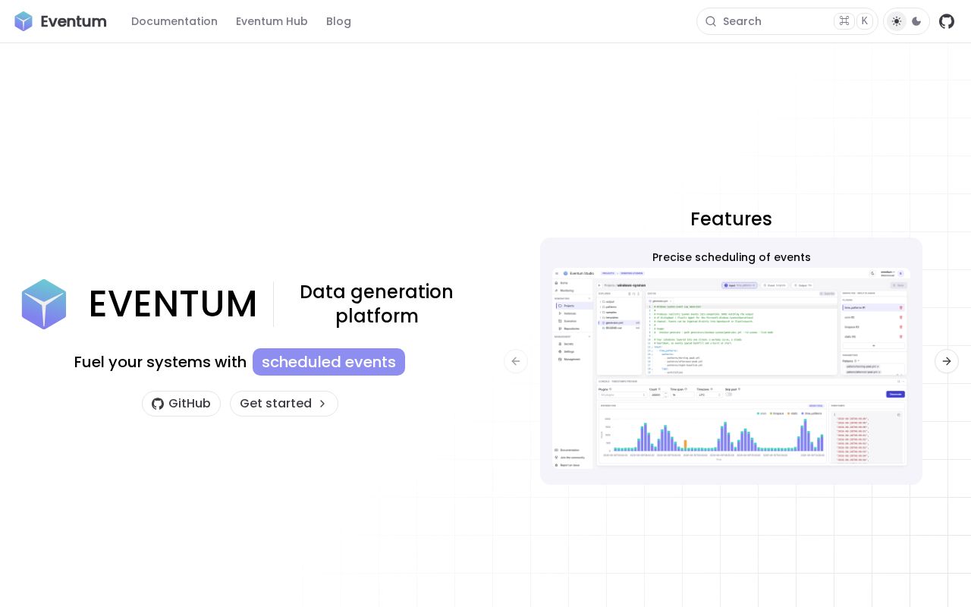Switch to dark theme moon icon
The height and width of the screenshot is (607, 971).
tap(916, 21)
